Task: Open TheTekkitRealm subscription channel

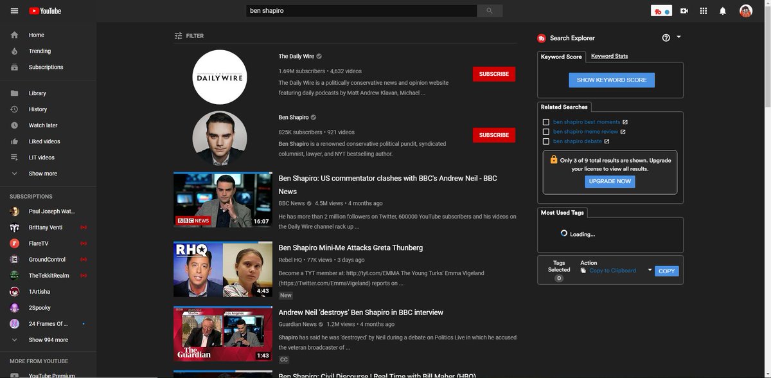Action: pos(48,276)
